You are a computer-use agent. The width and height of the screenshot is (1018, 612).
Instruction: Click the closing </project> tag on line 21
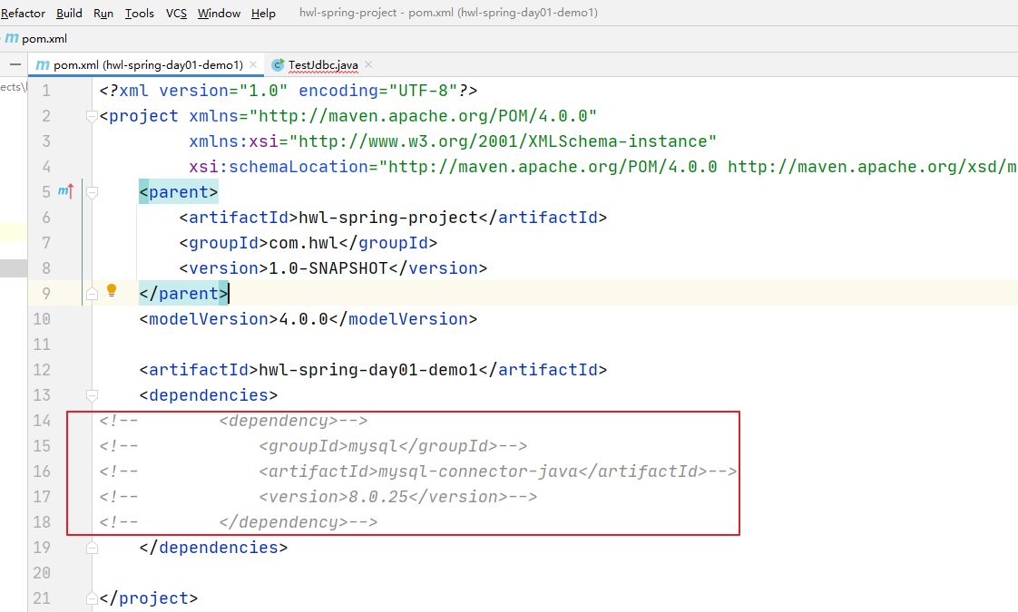pyautogui.click(x=149, y=598)
